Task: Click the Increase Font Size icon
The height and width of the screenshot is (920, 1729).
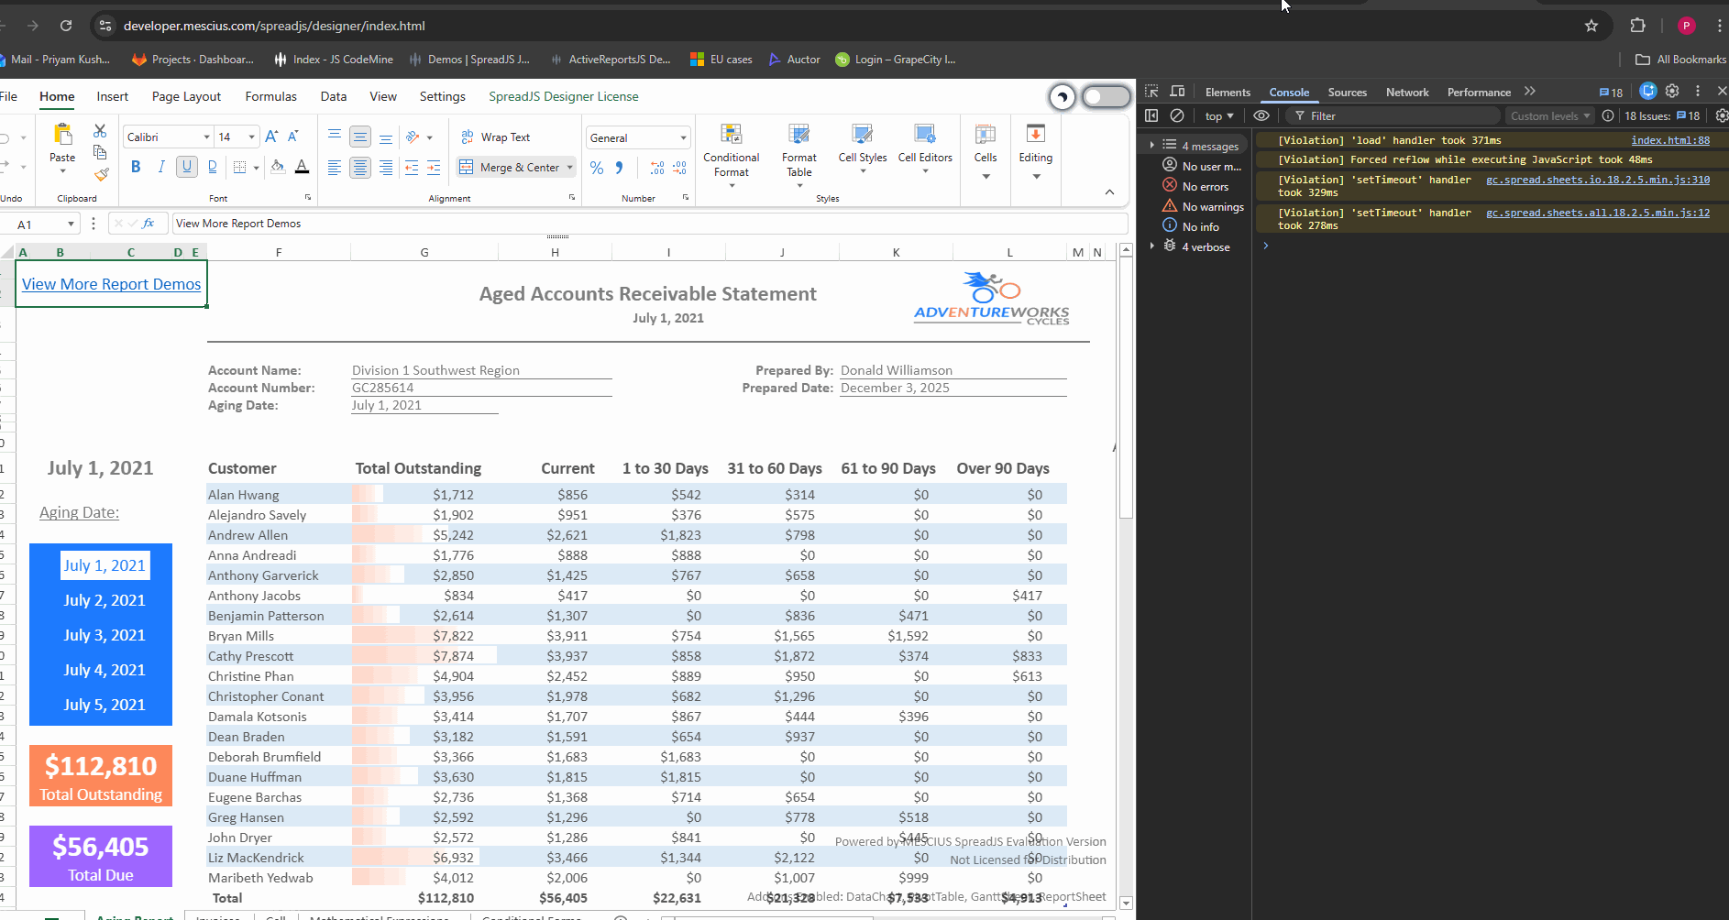Action: click(271, 137)
